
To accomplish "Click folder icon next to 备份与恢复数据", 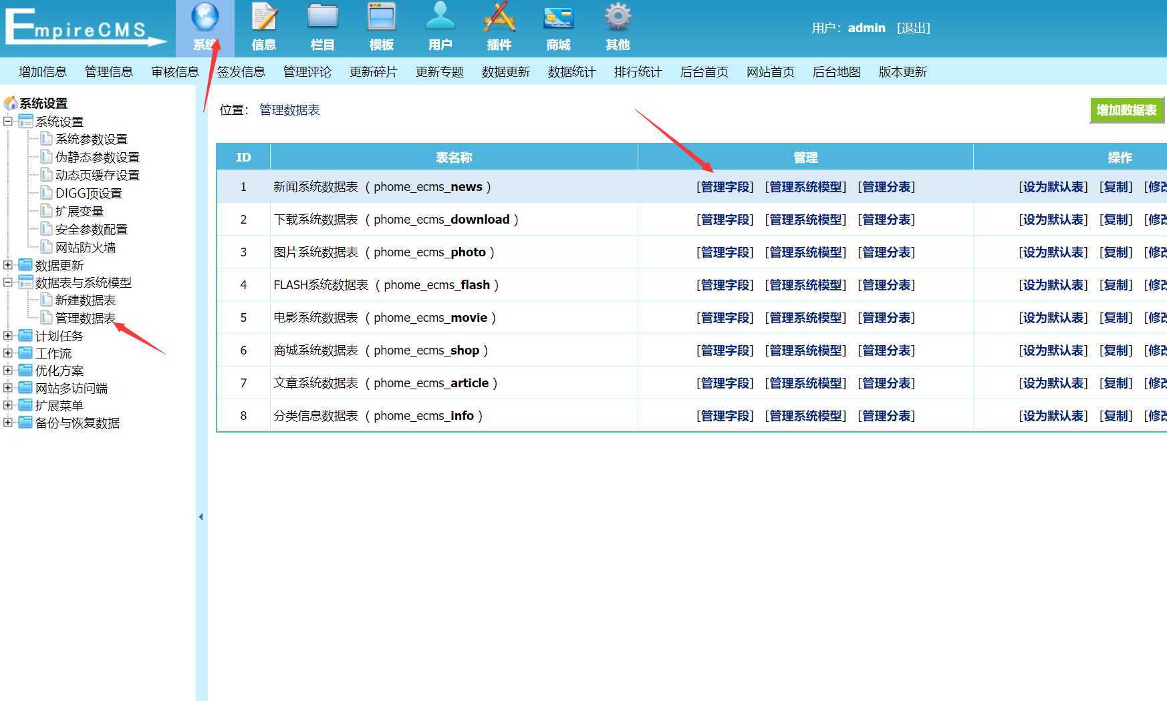I will (25, 422).
